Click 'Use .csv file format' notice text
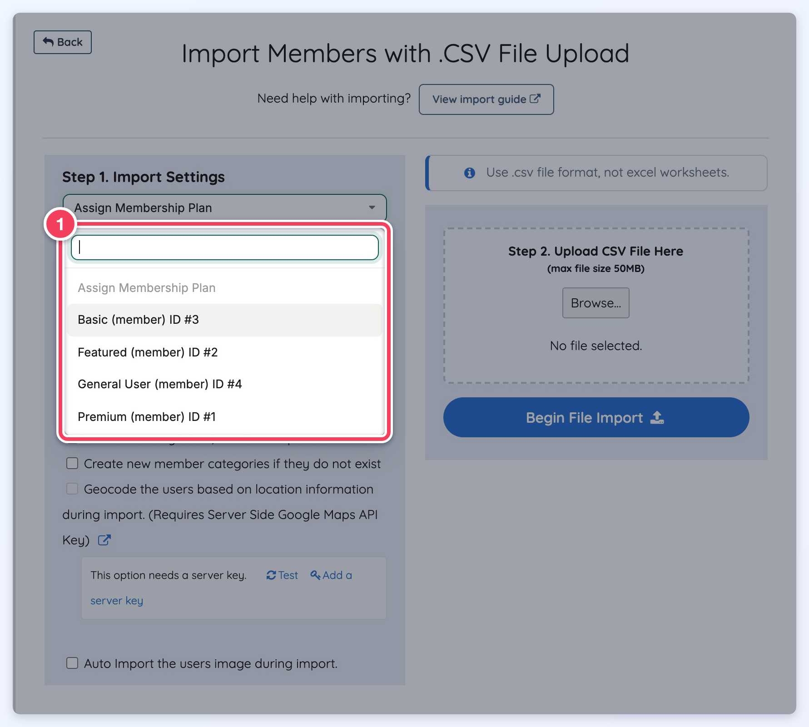 click(607, 173)
